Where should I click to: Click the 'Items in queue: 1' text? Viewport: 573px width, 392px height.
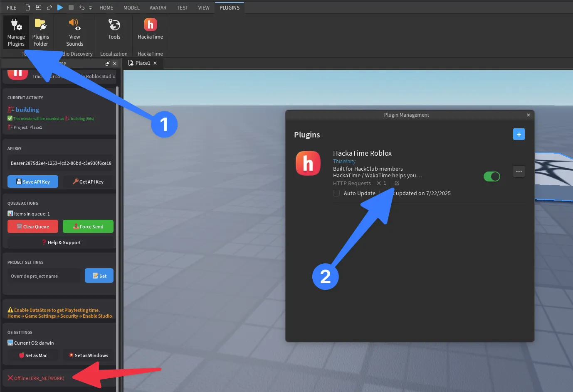point(32,214)
